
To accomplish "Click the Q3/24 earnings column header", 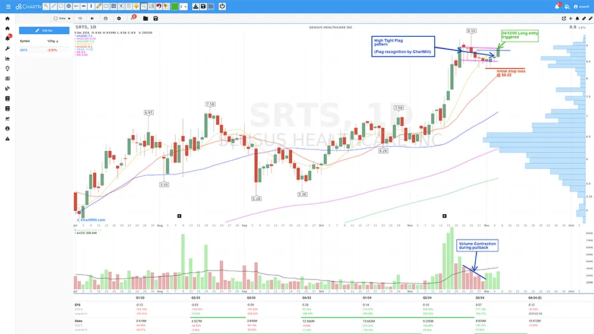I will [x=479, y=298].
